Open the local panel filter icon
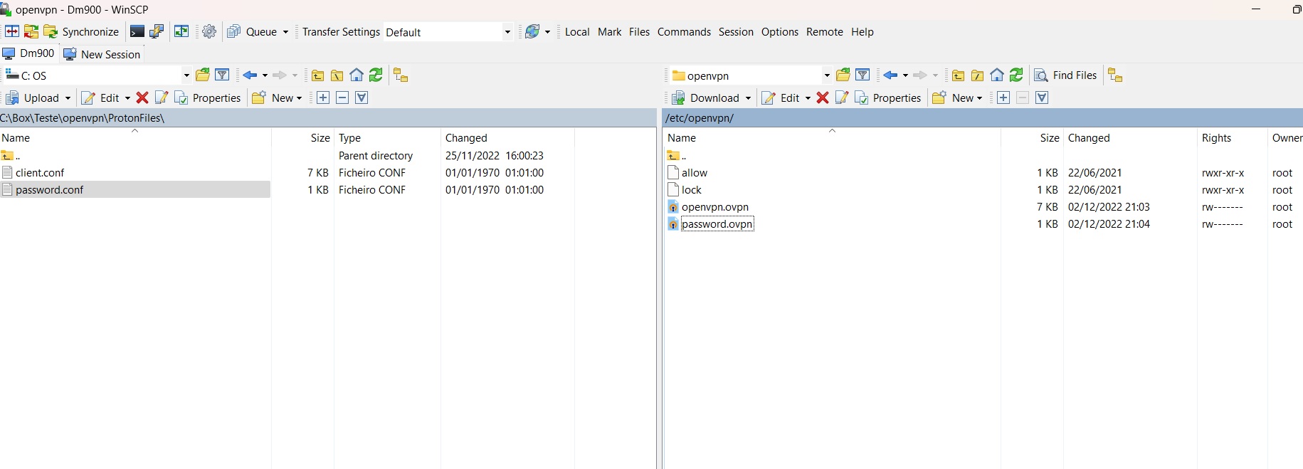Image resolution: width=1303 pixels, height=469 pixels. click(222, 75)
